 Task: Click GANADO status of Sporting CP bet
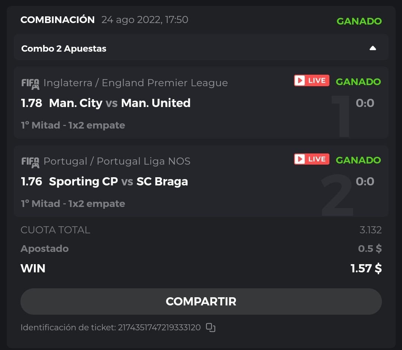pos(358,160)
